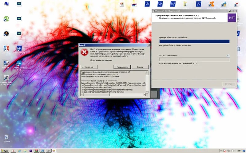
Task: Click the Process.StartWithShellExecuteEx stack line
Action: pyautogui.click(x=114, y=85)
